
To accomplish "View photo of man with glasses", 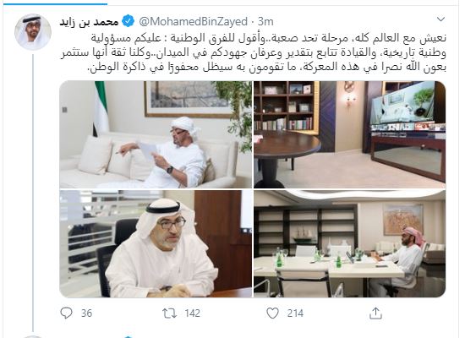I will click(x=156, y=244).
